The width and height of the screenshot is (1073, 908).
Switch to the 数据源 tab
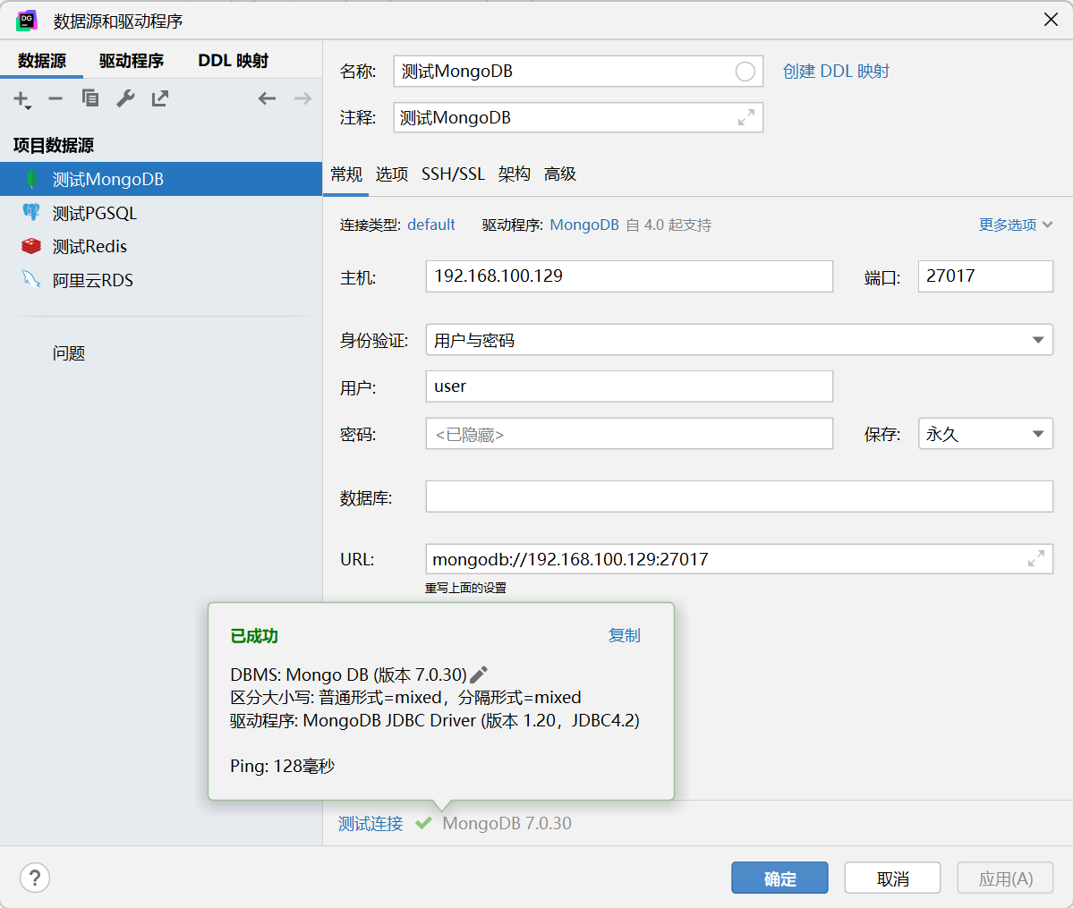pyautogui.click(x=42, y=60)
